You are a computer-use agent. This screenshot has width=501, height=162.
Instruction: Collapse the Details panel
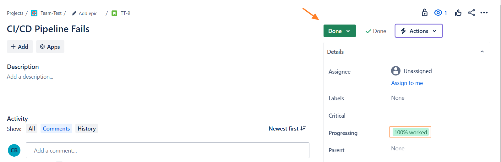(482, 52)
